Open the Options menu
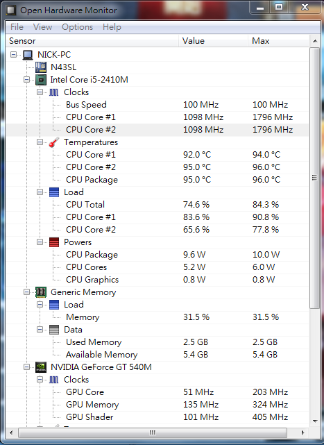The width and height of the screenshot is (324, 445). (x=77, y=27)
